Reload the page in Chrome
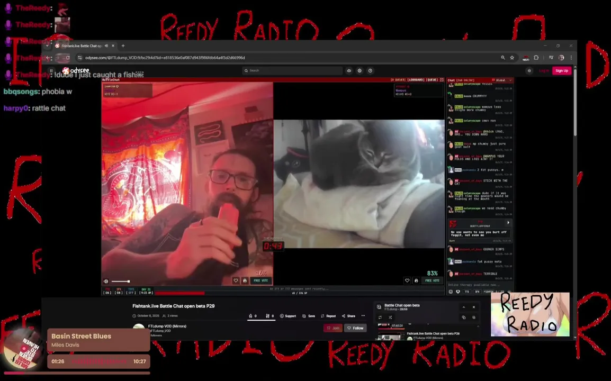 pyautogui.click(x=68, y=58)
